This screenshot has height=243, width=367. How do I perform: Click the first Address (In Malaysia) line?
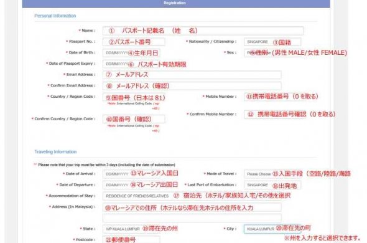[x=192, y=207]
